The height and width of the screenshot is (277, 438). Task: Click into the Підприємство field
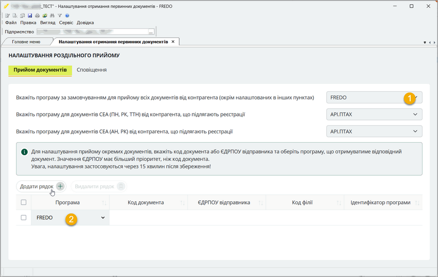(92, 32)
